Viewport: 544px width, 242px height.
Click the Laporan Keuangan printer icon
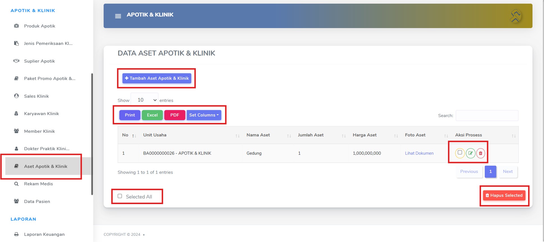(17, 234)
